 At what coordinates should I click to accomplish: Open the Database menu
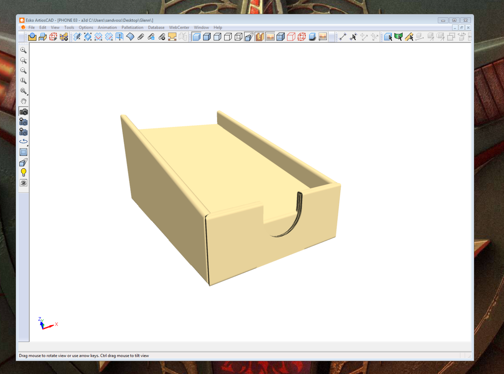tap(156, 27)
